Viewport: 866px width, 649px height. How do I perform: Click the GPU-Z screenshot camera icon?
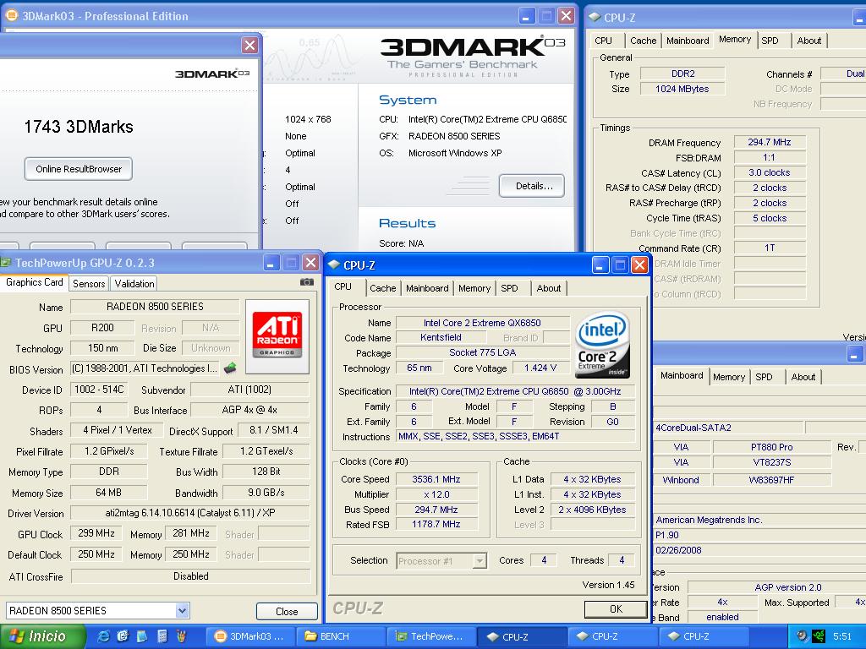tap(306, 282)
